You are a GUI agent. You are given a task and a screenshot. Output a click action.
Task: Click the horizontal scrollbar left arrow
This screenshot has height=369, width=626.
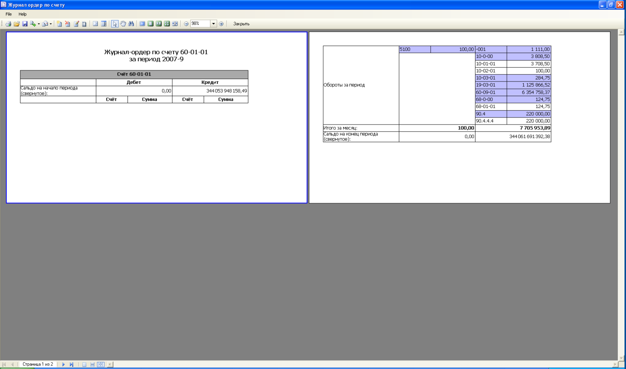click(x=110, y=364)
